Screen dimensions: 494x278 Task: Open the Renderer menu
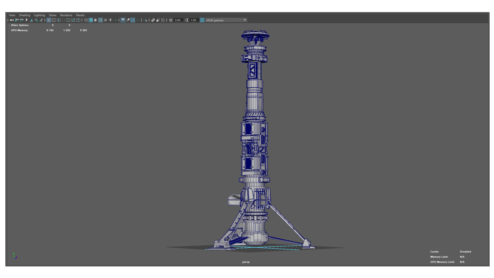(x=66, y=15)
